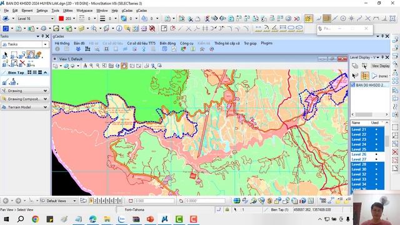
Task: Click Zoom In magnifier in view toolbar
Action: (x=91, y=66)
